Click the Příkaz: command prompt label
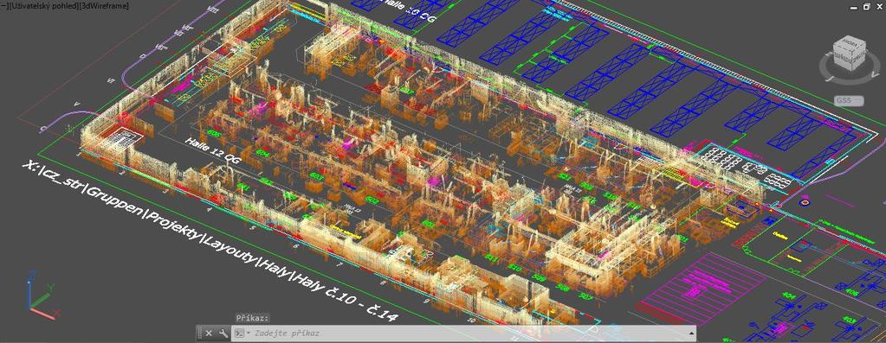886x343 pixels. point(253,318)
